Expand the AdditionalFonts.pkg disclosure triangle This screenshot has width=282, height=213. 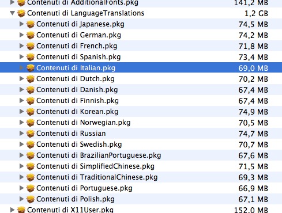(x=13, y=2)
